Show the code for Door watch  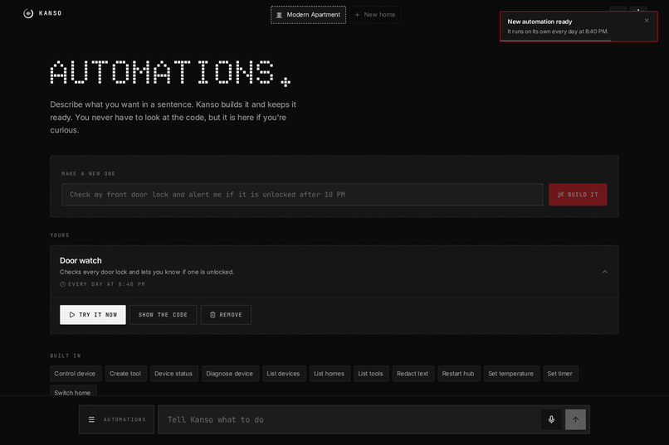163,315
